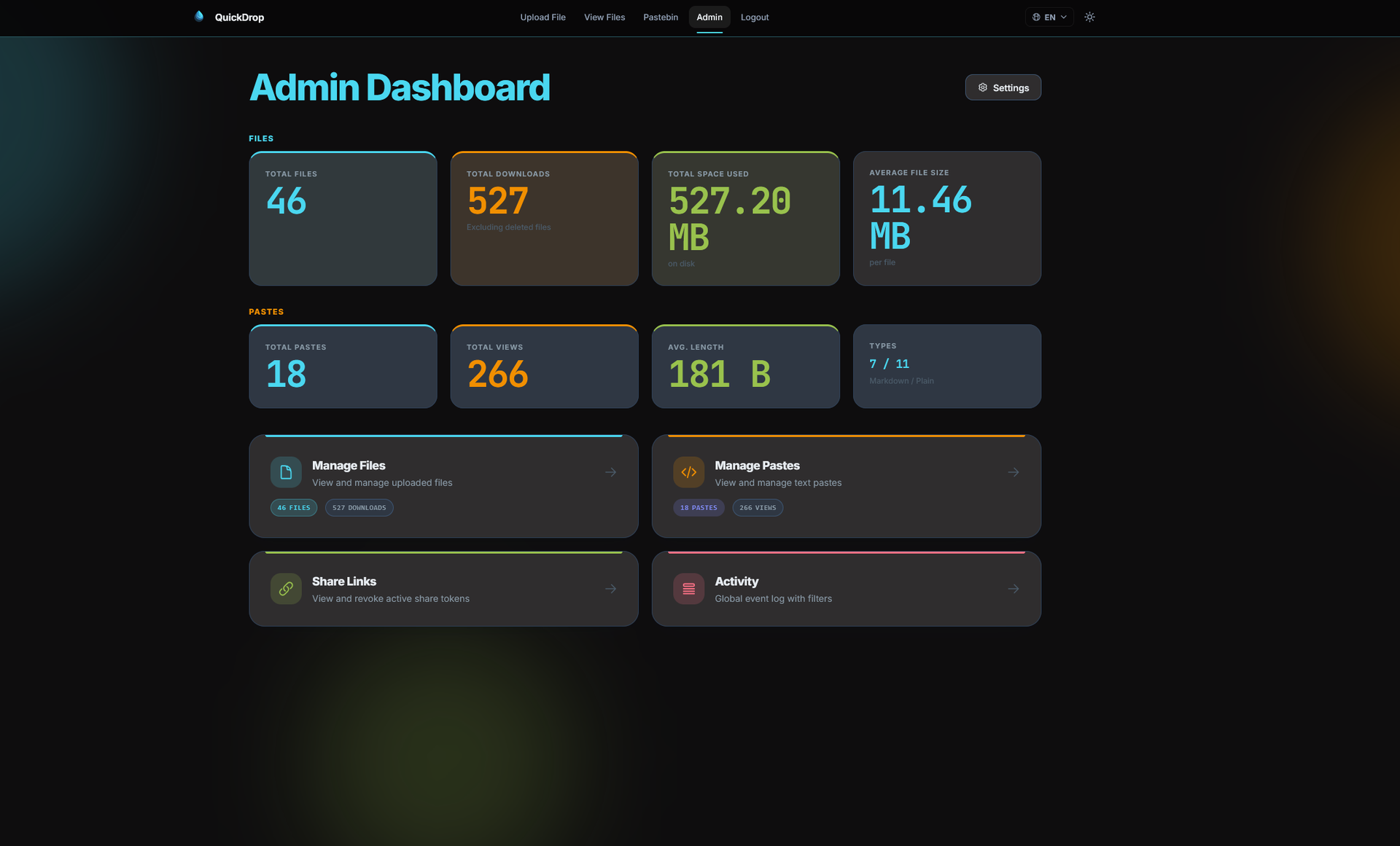The height and width of the screenshot is (846, 1400).
Task: Select the Total Downloads value 527
Action: pos(497,201)
